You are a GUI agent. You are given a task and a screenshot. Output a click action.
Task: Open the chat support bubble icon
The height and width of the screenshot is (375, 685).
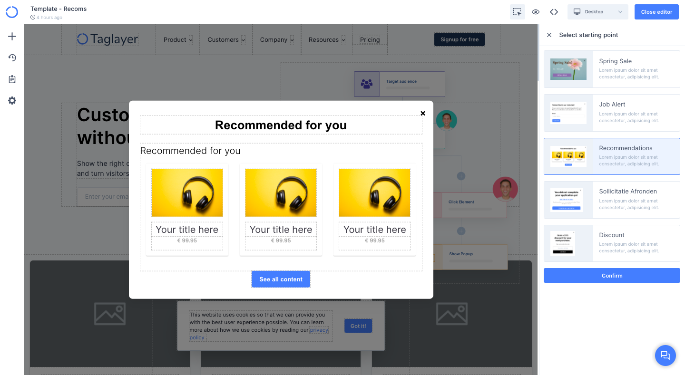tap(665, 356)
